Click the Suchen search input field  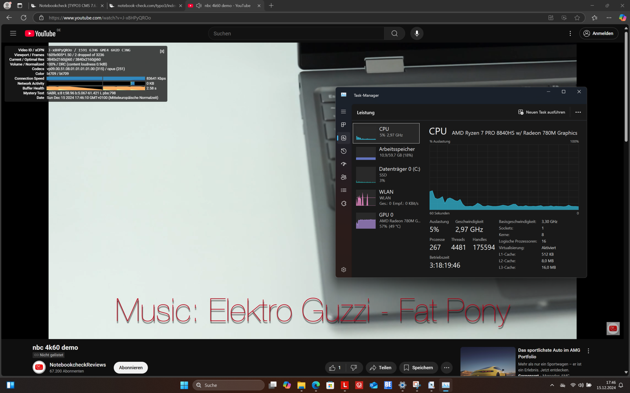tap(295, 33)
